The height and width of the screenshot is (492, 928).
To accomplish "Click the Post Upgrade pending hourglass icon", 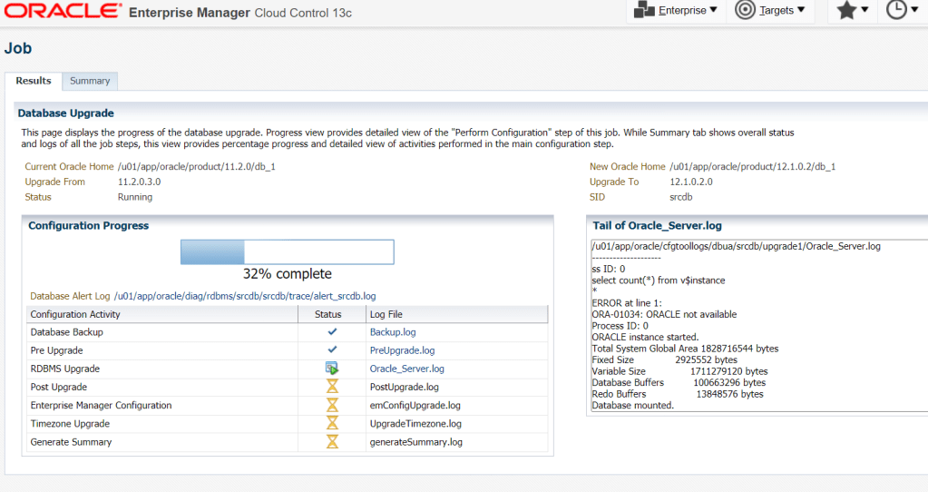I will [x=331, y=387].
